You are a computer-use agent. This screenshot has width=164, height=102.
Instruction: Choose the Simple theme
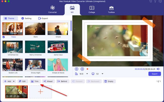[x=58, y=29]
